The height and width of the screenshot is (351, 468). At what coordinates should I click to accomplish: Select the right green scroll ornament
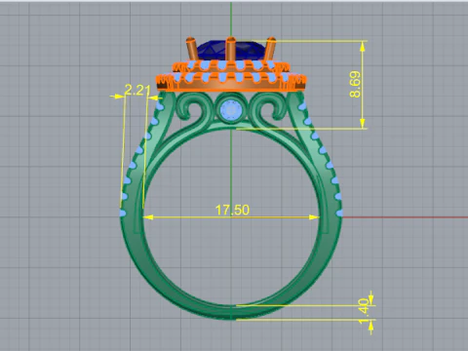(x=268, y=107)
